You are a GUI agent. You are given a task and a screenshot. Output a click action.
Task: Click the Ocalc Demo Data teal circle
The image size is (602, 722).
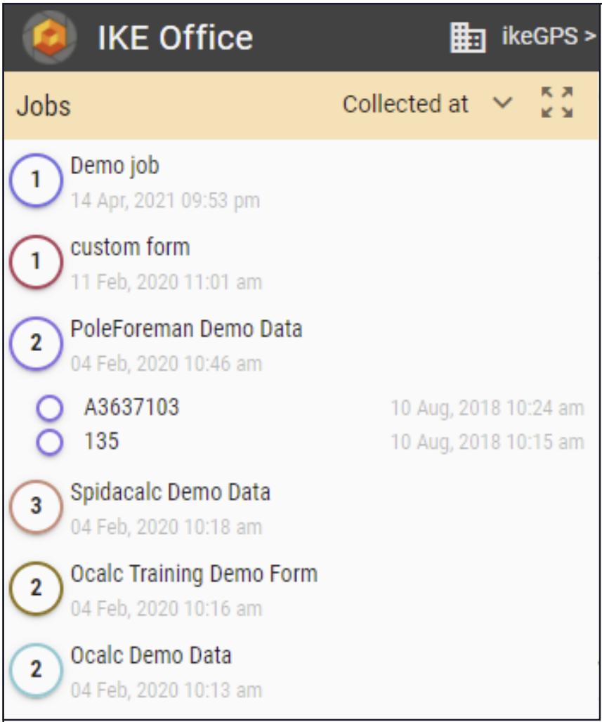point(36,669)
